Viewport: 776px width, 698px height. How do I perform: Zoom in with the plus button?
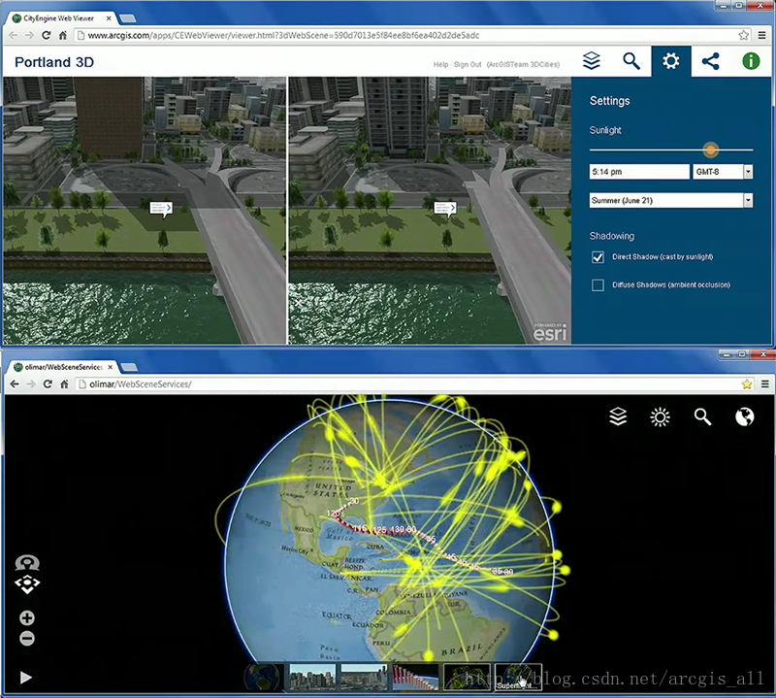coord(27,618)
